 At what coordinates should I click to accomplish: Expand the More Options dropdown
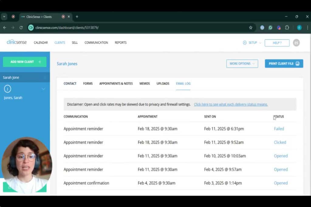click(x=242, y=64)
